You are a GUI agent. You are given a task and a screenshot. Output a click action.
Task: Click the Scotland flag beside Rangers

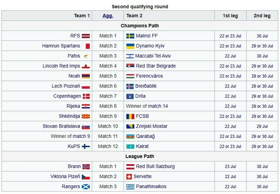coord(86,186)
